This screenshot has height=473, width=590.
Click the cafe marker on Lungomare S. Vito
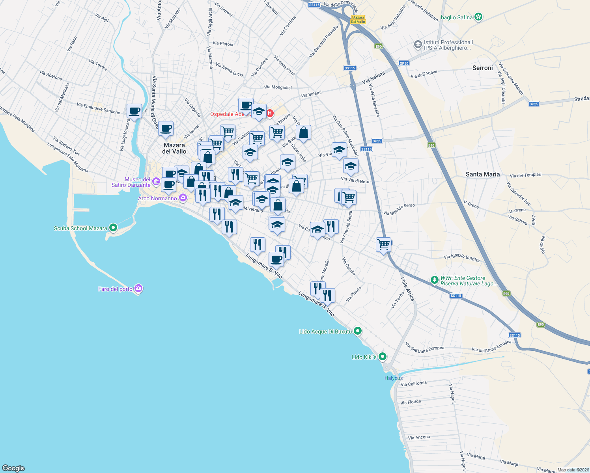[276, 260]
